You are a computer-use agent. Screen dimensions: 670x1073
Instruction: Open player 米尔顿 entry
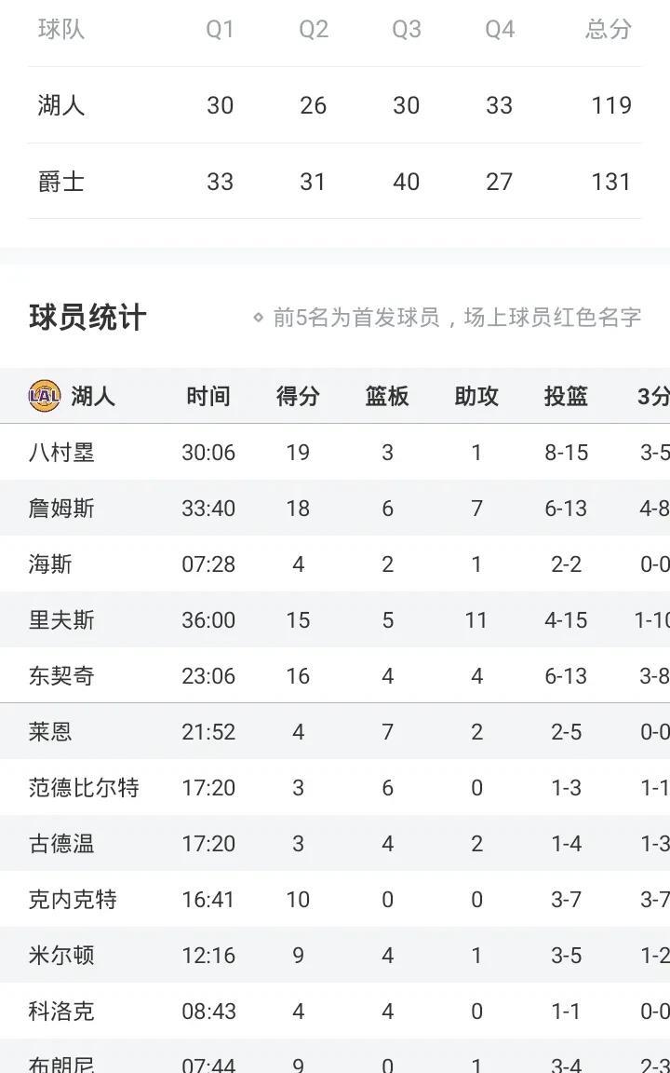click(x=61, y=956)
